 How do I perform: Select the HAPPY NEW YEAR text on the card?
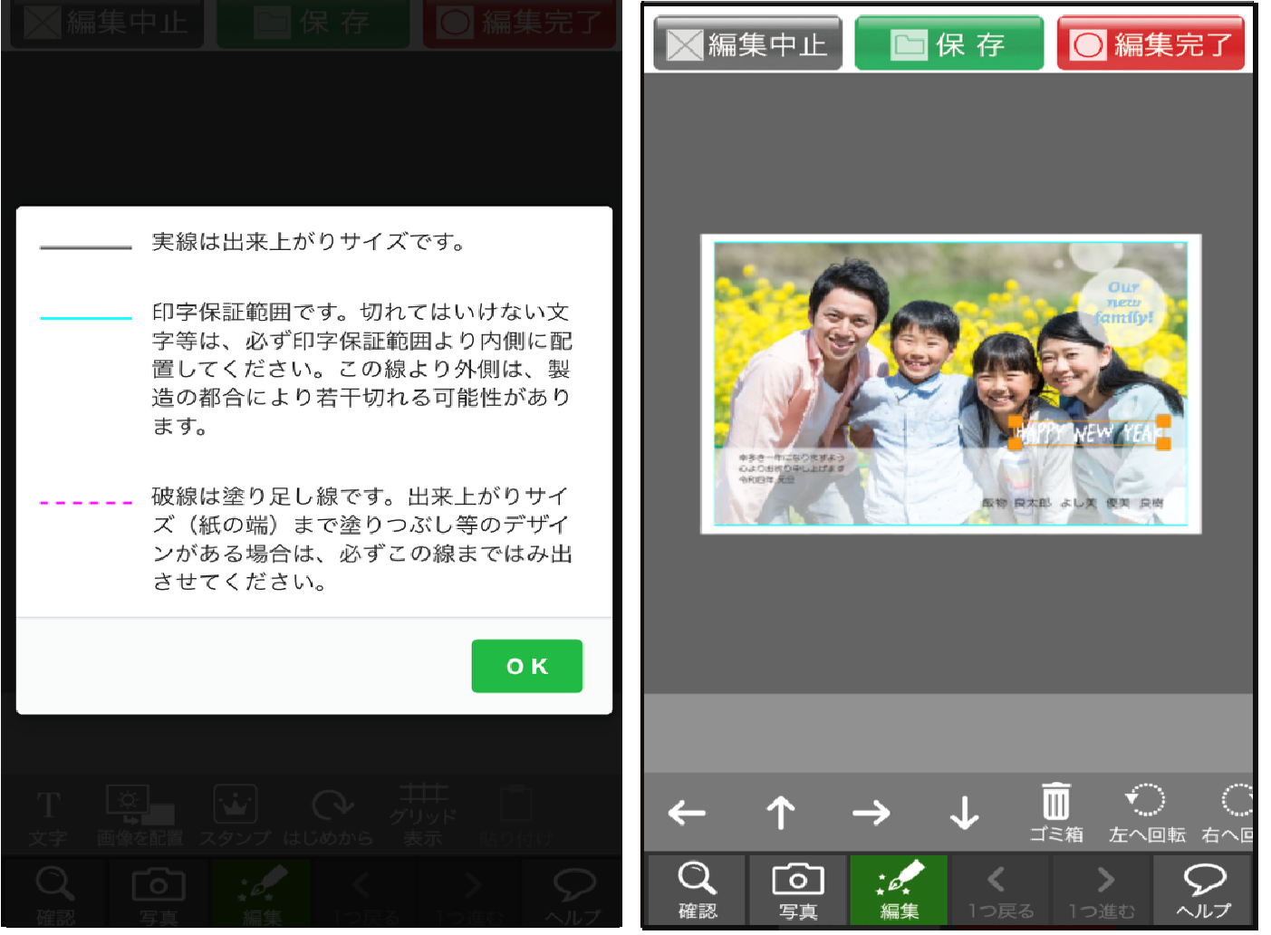[1089, 432]
